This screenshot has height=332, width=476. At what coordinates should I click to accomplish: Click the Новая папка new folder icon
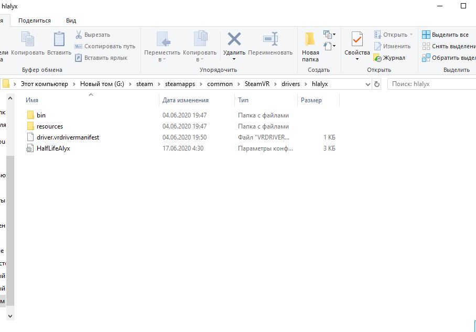[x=310, y=39]
